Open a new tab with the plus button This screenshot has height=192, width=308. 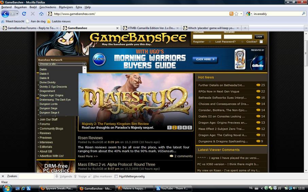[x=245, y=28]
